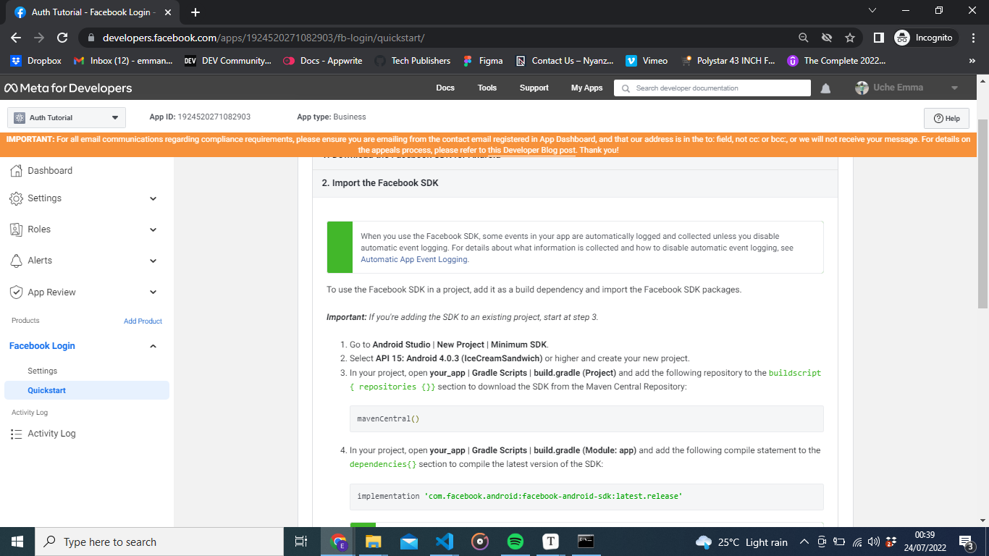This screenshot has height=556, width=989.
Task: Reload the page with refresh icon
Action: [x=62, y=38]
